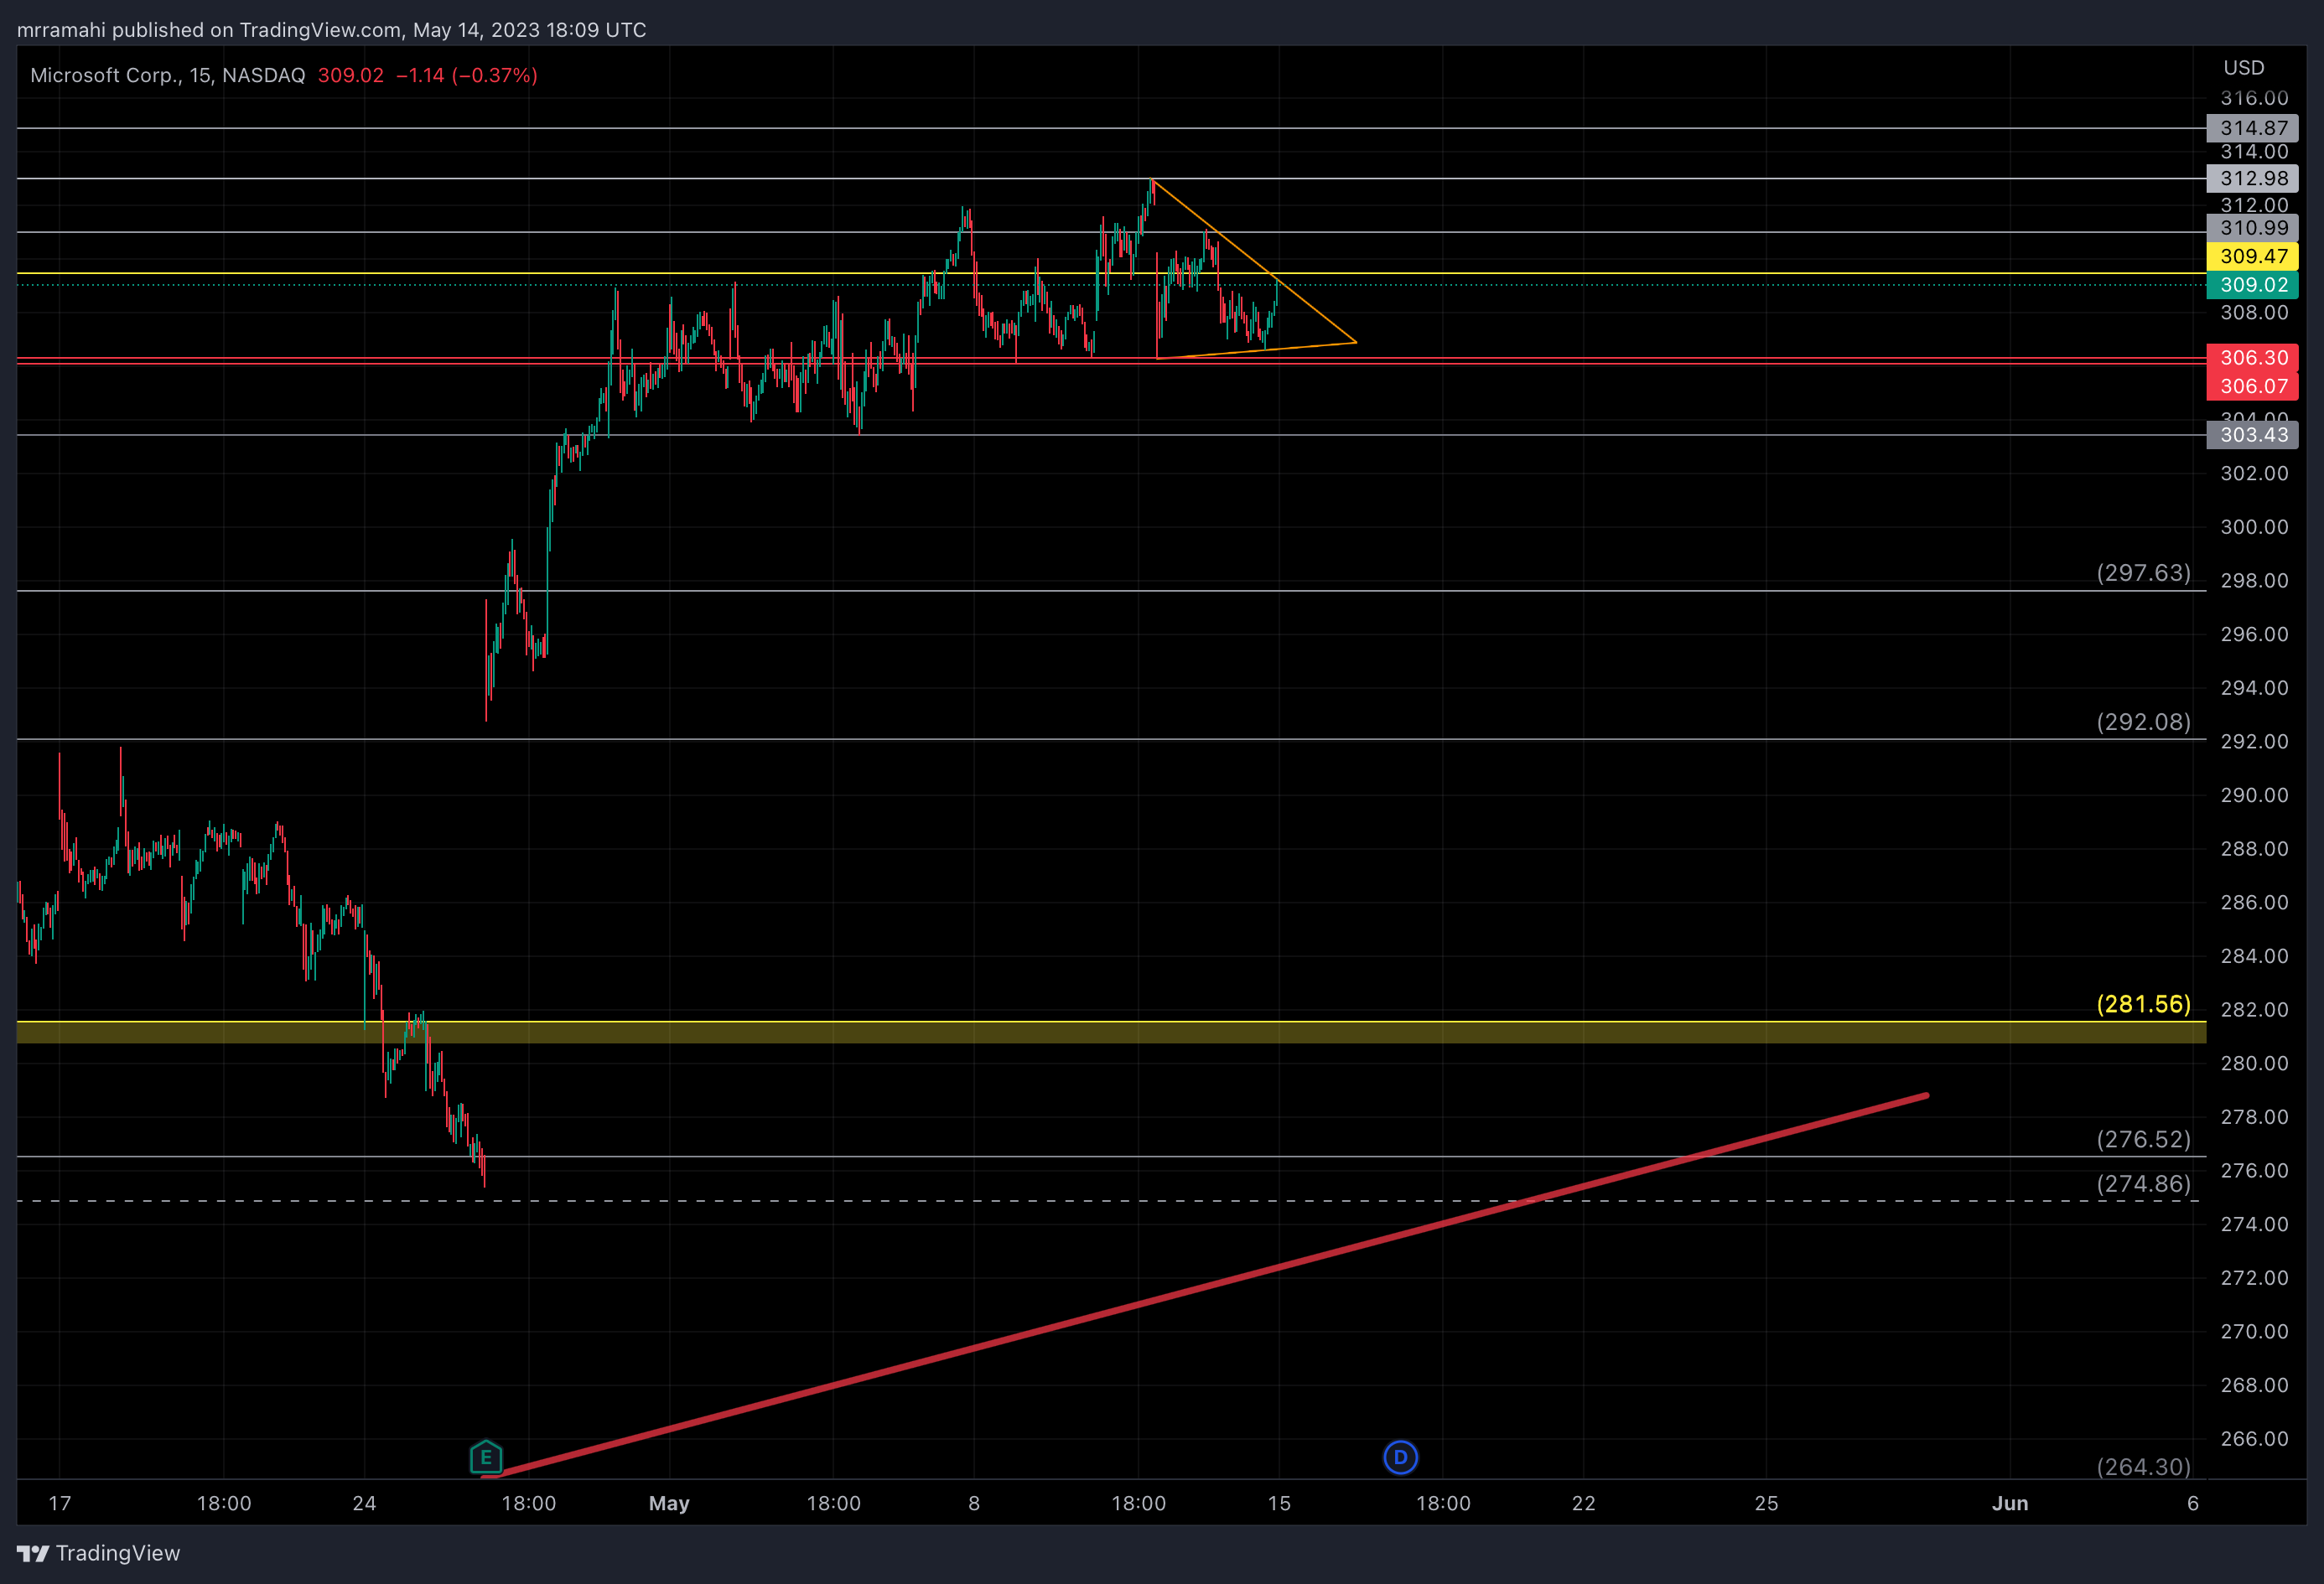
Task: Click the TradingView text link
Action: click(x=118, y=1553)
